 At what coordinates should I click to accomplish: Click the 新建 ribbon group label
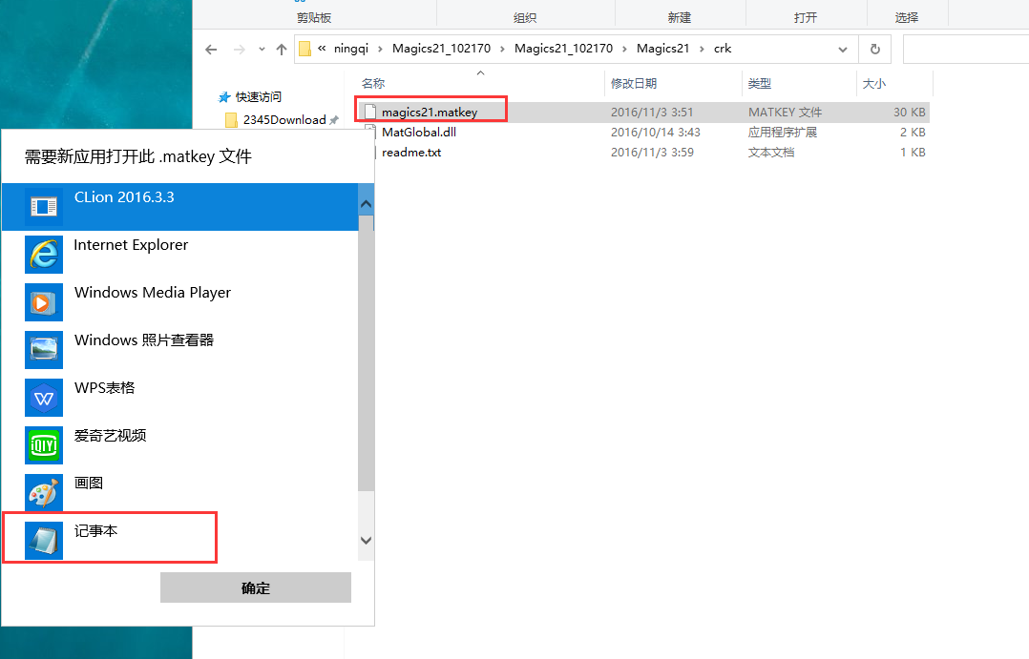coord(680,18)
